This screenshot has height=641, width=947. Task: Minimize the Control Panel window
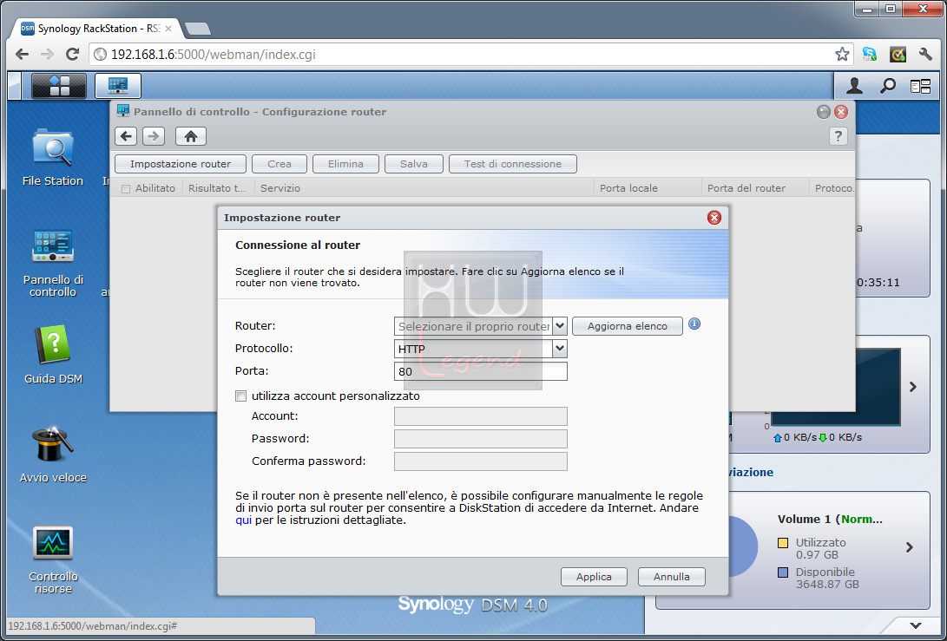823,112
